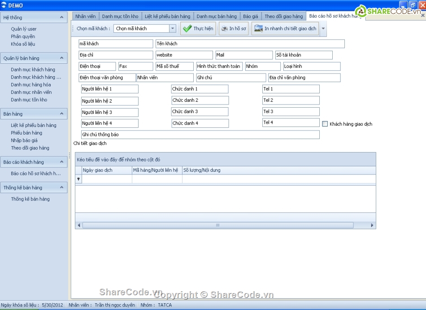Screen dimensions: 426x310
Task: Open Danh mục tồn kho sidebar link
Action: pos(29,100)
